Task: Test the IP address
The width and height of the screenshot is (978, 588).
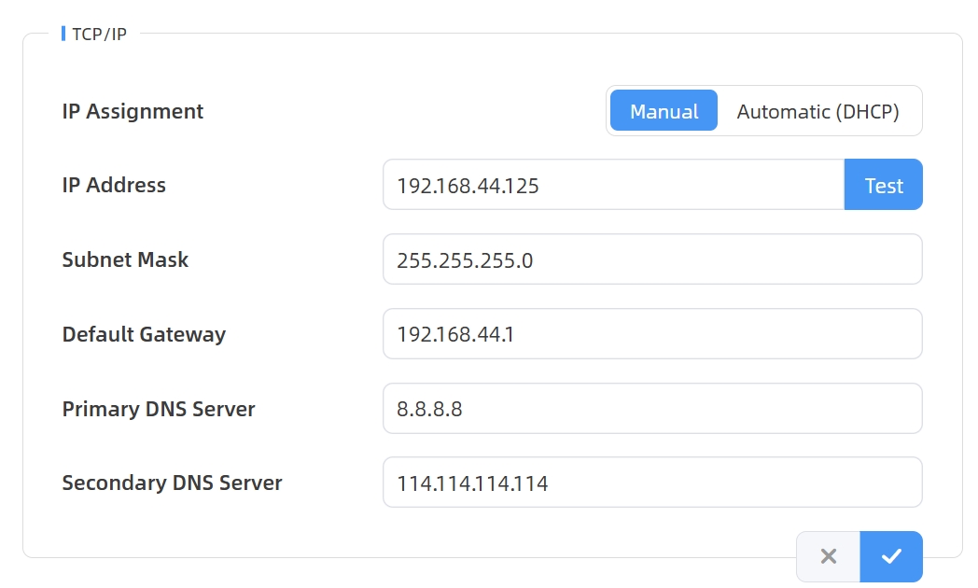Action: click(x=883, y=185)
